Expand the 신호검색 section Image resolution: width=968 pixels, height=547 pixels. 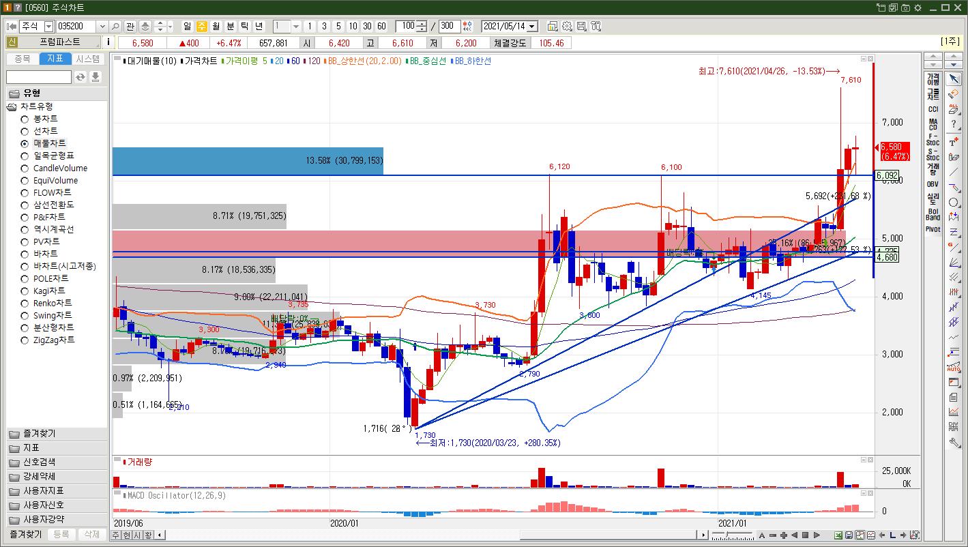57,462
